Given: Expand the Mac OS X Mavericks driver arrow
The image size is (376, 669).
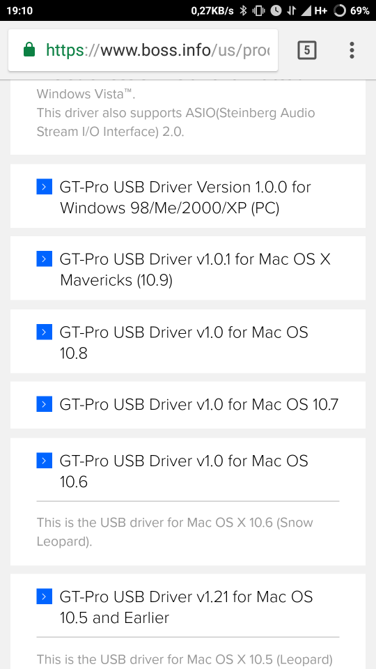Looking at the screenshot, I should (45, 259).
